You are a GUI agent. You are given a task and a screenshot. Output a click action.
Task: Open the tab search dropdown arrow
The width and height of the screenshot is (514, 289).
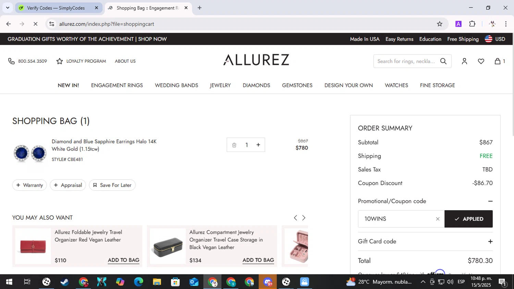tap(8, 8)
